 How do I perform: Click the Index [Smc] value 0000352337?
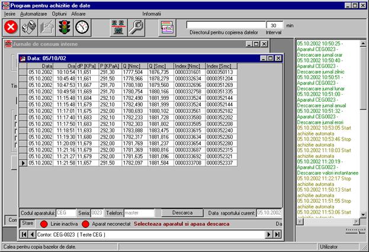pyautogui.click(x=221, y=163)
